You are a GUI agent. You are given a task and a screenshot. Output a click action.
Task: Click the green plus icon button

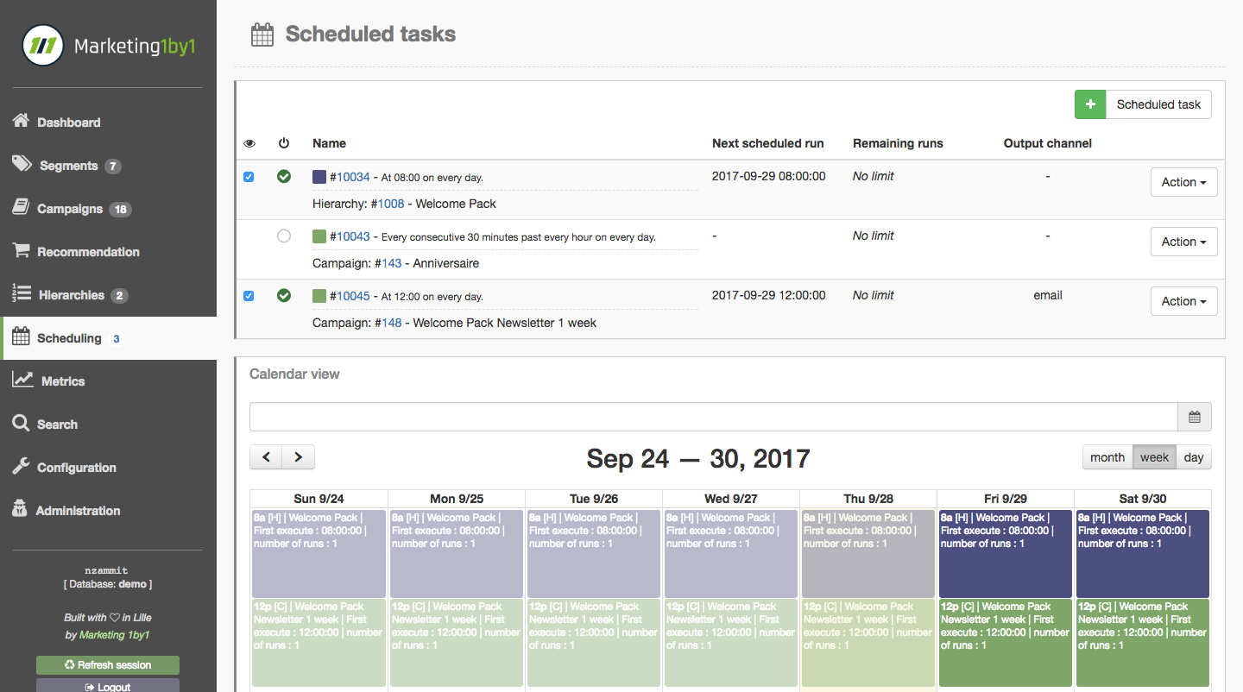(x=1090, y=104)
